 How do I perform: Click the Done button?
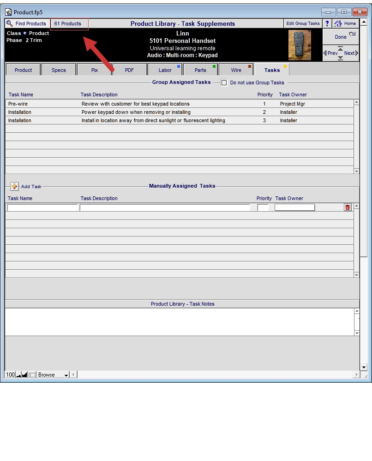click(341, 37)
